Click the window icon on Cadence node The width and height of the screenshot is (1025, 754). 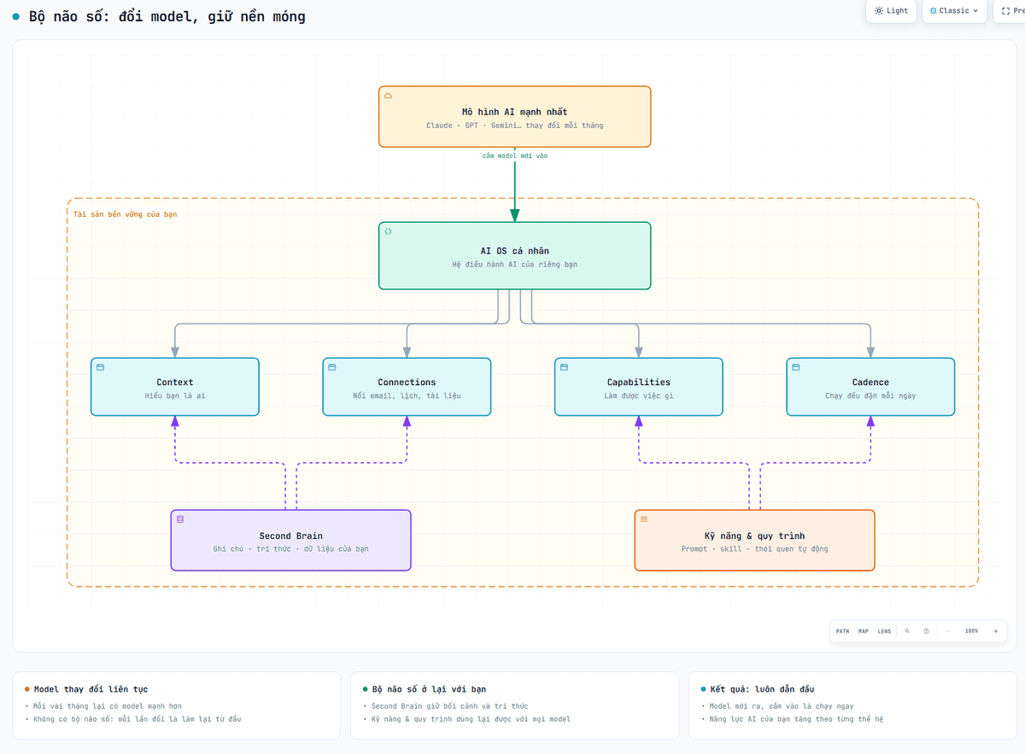click(x=796, y=367)
